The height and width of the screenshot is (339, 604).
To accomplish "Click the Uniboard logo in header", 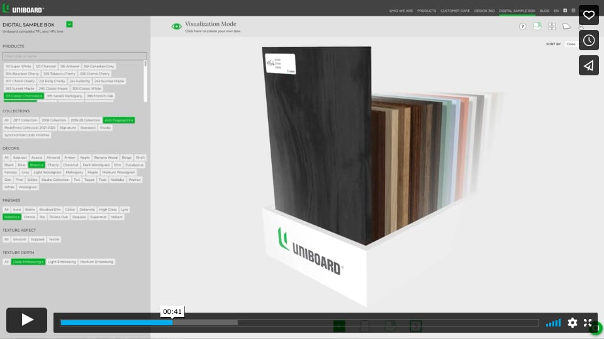I will (x=23, y=8).
